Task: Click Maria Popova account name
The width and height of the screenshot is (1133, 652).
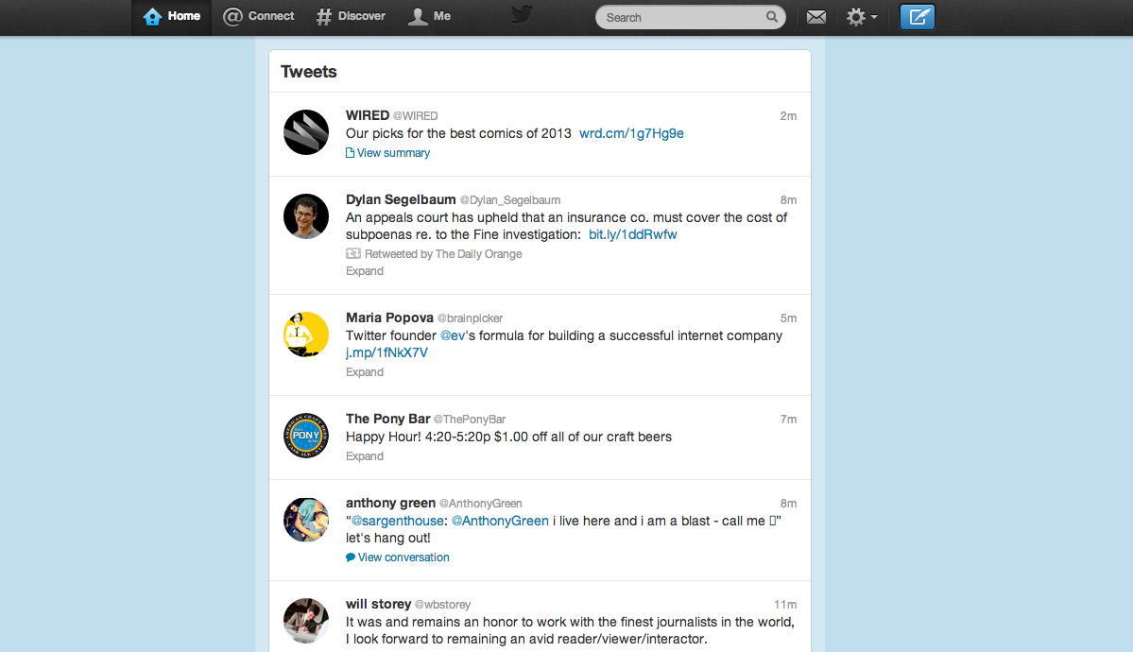Action: 389,318
